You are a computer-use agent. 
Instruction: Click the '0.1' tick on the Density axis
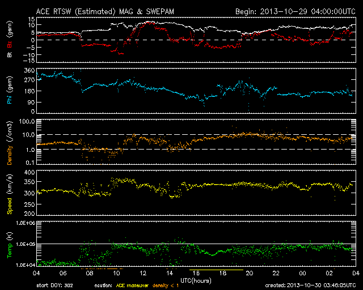pos(30,163)
